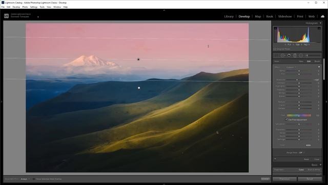Click the Contrast slider handle
This screenshot has height=185, width=328.
point(299,83)
